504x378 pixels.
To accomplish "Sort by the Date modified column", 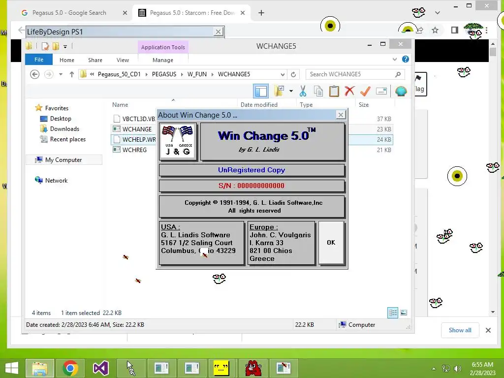I will point(259,105).
